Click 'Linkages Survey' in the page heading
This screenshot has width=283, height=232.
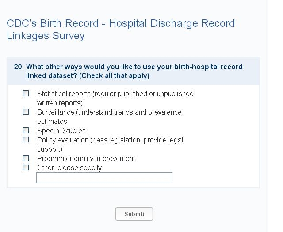[46, 36]
